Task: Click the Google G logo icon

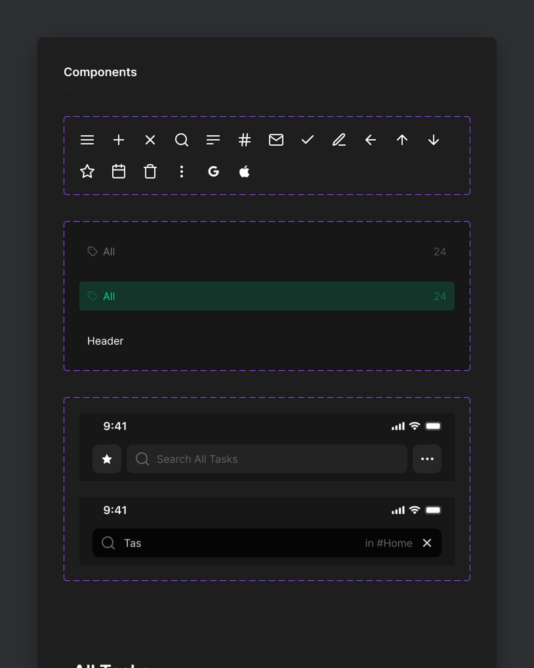Action: click(213, 171)
